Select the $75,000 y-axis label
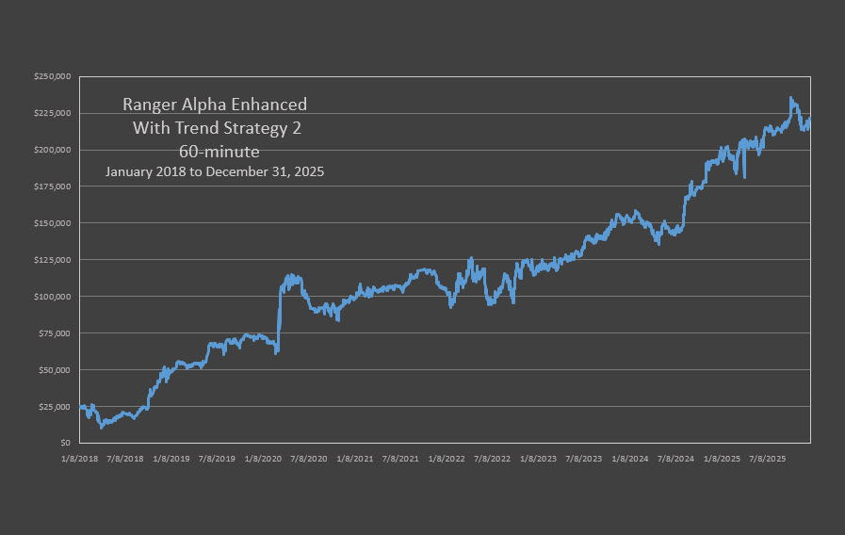This screenshot has width=845, height=535. pos(54,333)
